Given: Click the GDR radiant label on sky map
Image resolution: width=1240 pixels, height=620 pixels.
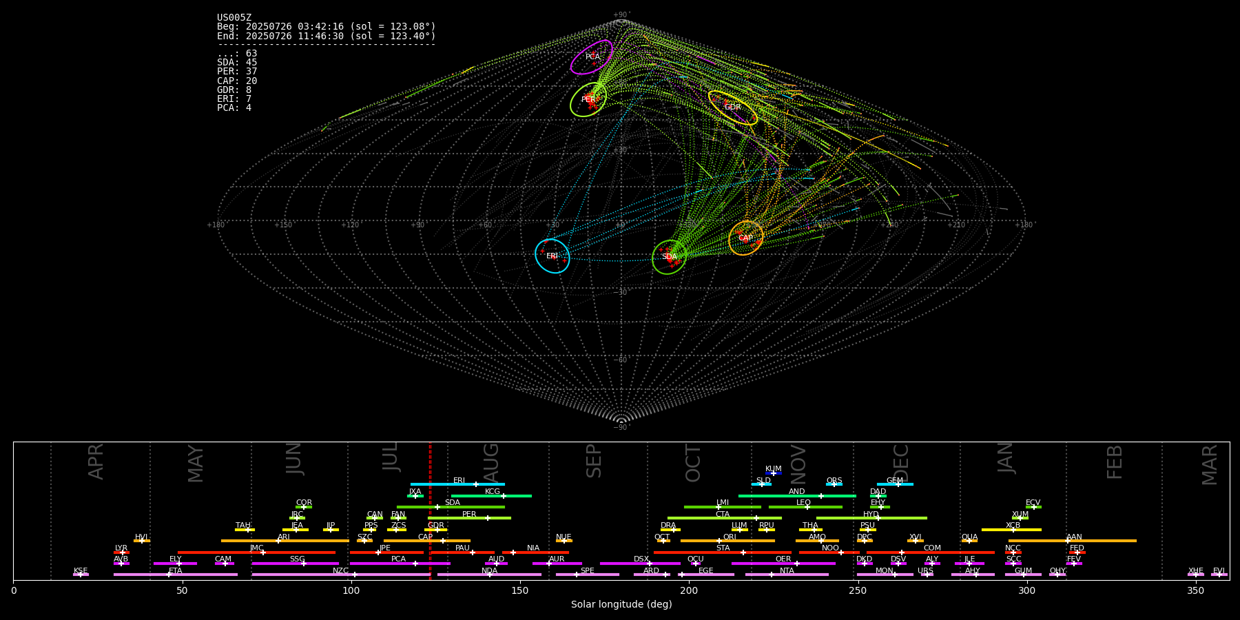Looking at the screenshot, I should 732,107.
